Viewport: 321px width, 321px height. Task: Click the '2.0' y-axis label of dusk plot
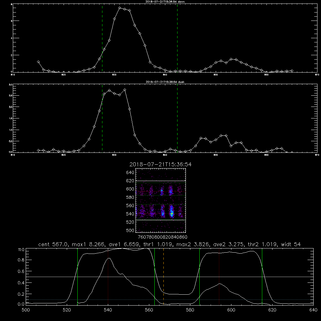coord(11,107)
